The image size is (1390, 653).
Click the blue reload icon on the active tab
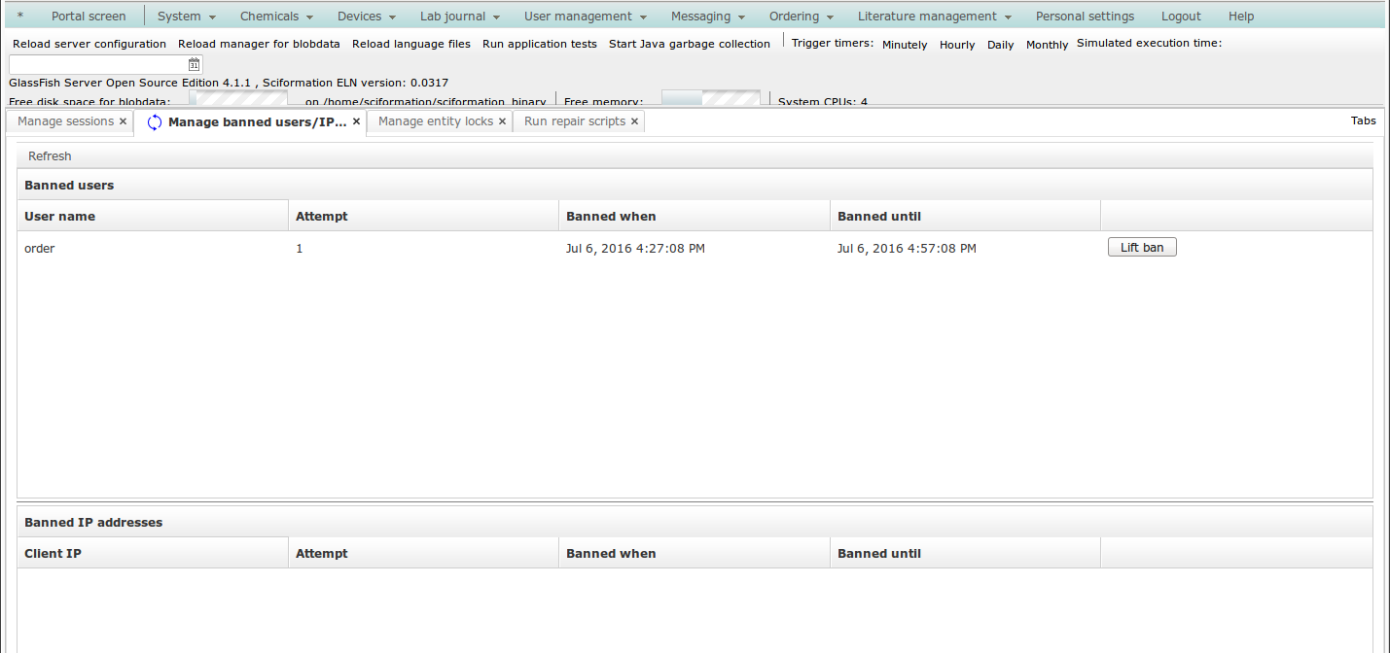click(155, 122)
